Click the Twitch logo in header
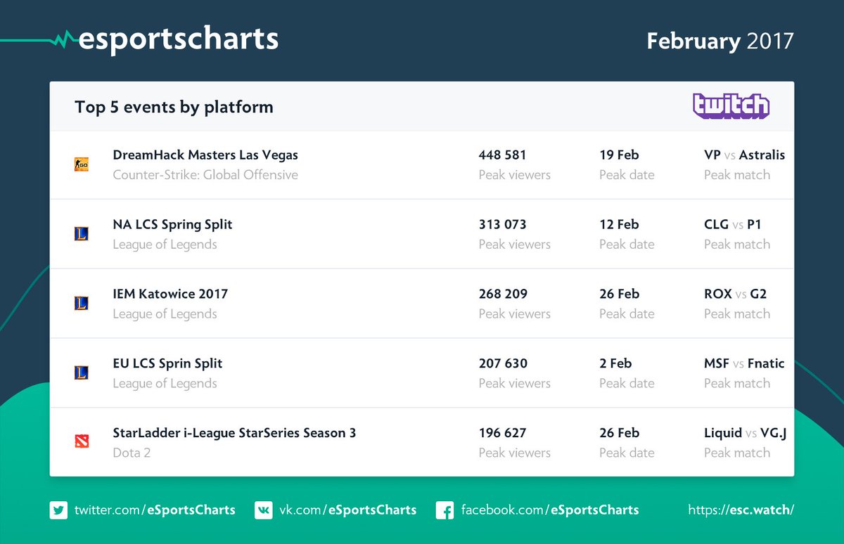 tap(731, 106)
